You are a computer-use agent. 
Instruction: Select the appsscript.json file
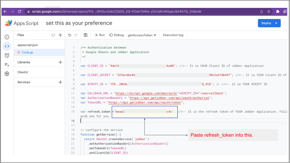tap(28, 45)
